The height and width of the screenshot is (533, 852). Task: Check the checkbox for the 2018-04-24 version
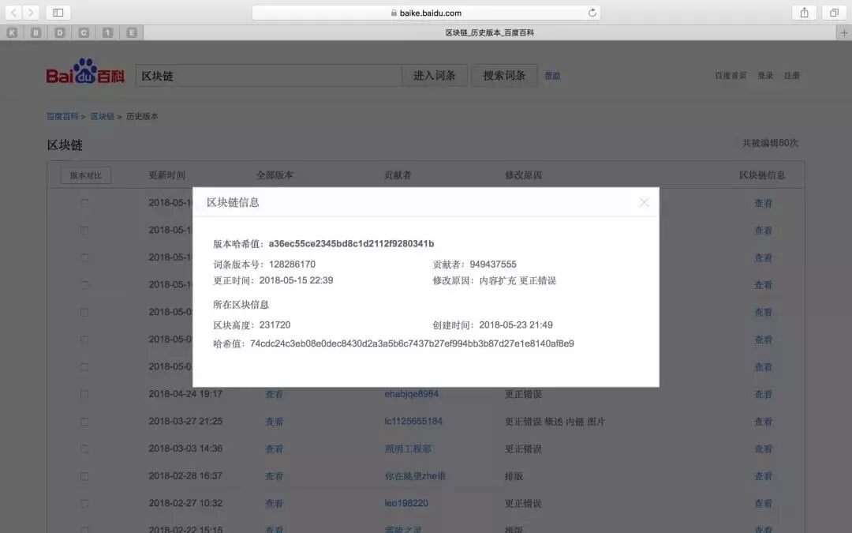[x=84, y=394]
